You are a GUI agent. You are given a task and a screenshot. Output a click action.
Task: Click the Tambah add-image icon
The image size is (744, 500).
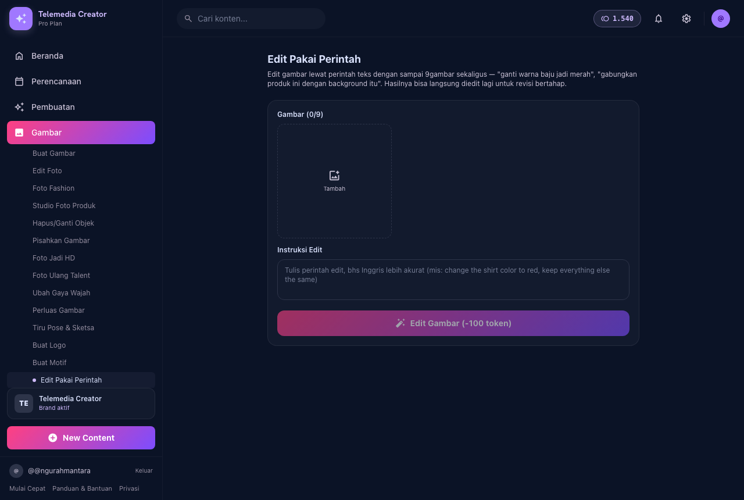pos(334,176)
